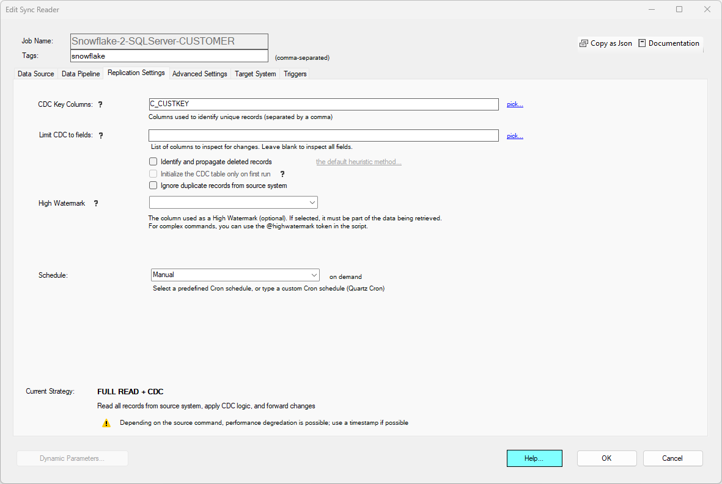Viewport: 722px width, 484px height.
Task: Enable Identify and propagate deleted records
Action: coord(153,162)
